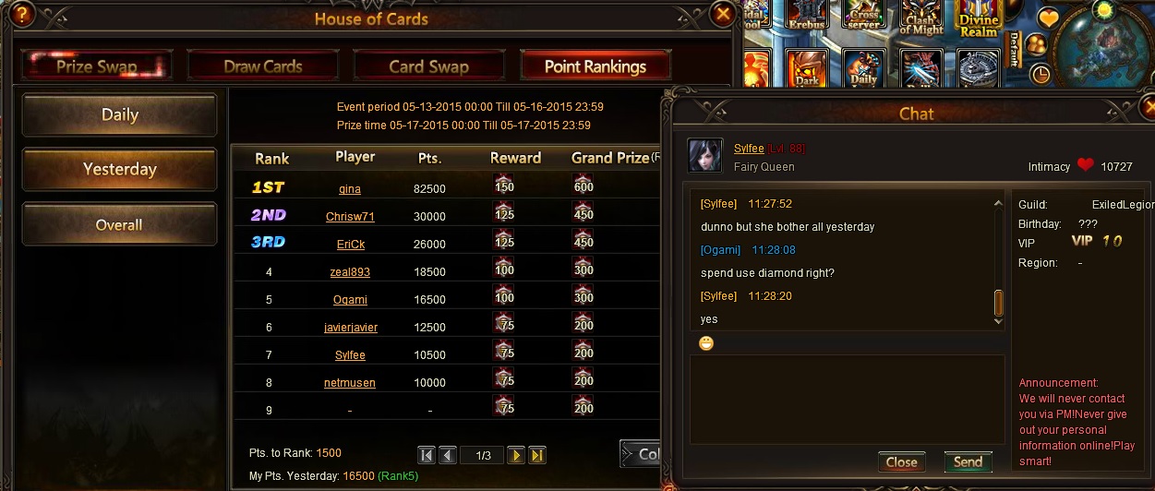Open the Divine Realm icon
Screen dimensions: 1155x491
pos(978,17)
